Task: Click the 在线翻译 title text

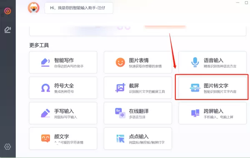Action: click(x=139, y=111)
